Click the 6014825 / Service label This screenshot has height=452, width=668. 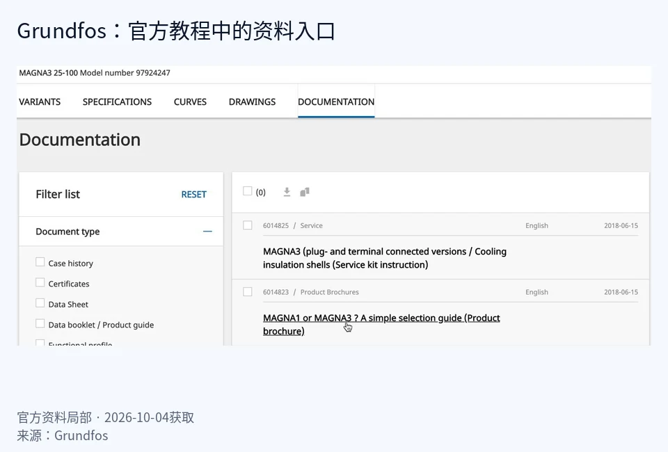click(293, 225)
